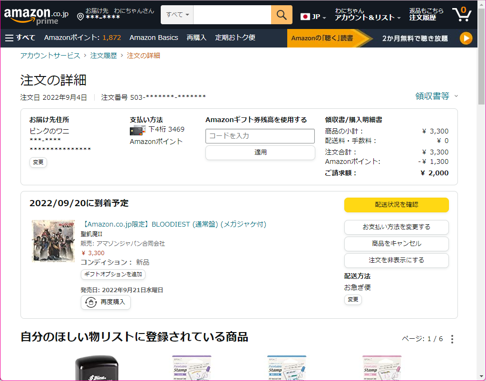The height and width of the screenshot is (381, 486).
Task: Click the Amazonポイント 1,872 nav item
Action: pos(82,38)
